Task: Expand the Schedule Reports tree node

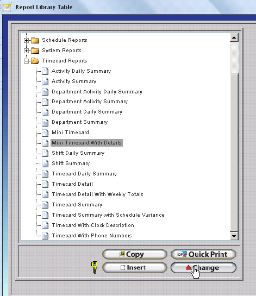Action: click(x=27, y=40)
